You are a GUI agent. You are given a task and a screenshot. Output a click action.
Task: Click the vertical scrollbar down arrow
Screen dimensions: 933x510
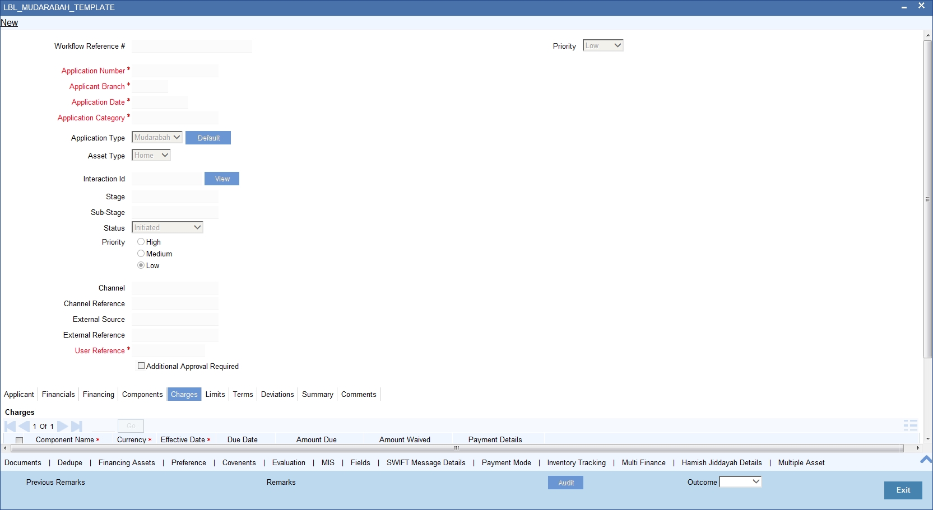pyautogui.click(x=928, y=439)
